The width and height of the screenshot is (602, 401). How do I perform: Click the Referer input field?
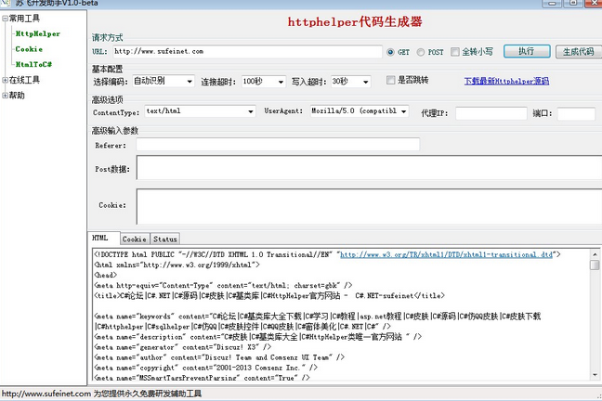click(x=278, y=145)
